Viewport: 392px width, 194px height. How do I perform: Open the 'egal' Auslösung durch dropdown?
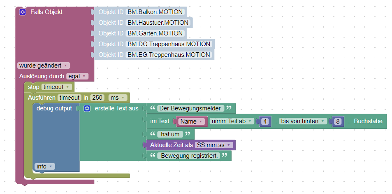click(x=77, y=76)
